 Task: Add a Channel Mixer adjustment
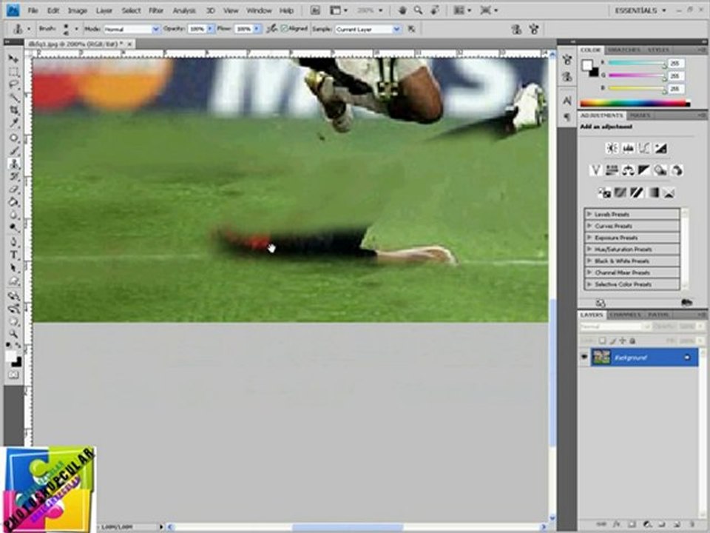click(x=677, y=170)
